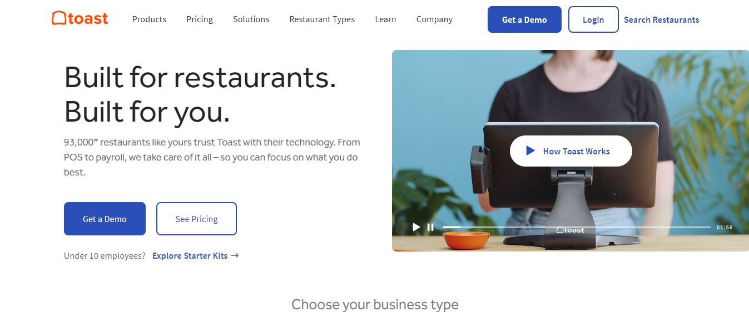This screenshot has height=312, width=749.
Task: Click the play triangle in How Toast Works
Action: [x=530, y=150]
